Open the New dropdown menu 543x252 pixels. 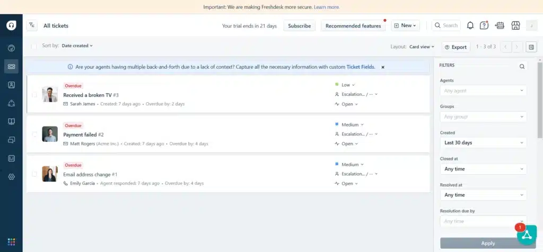[406, 25]
